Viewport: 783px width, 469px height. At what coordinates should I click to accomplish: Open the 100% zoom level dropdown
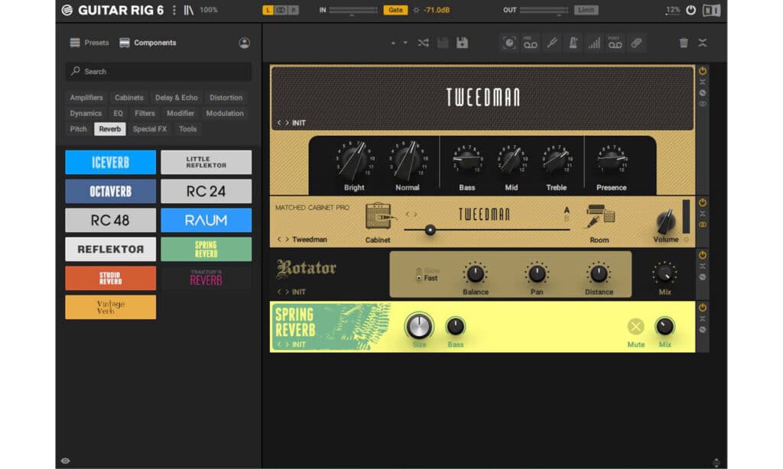coord(209,10)
